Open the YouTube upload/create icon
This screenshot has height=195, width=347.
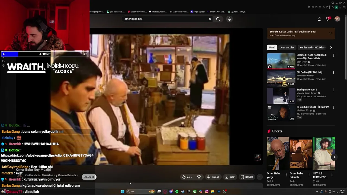coord(319,19)
